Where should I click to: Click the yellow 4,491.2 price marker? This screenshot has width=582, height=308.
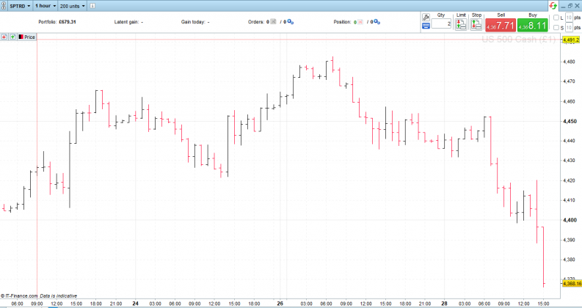[x=571, y=40]
